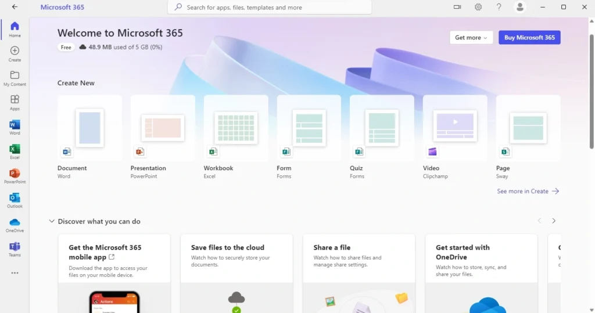Click the Forms icon on Quiz tile
The height and width of the screenshot is (313, 595).
coord(359,152)
